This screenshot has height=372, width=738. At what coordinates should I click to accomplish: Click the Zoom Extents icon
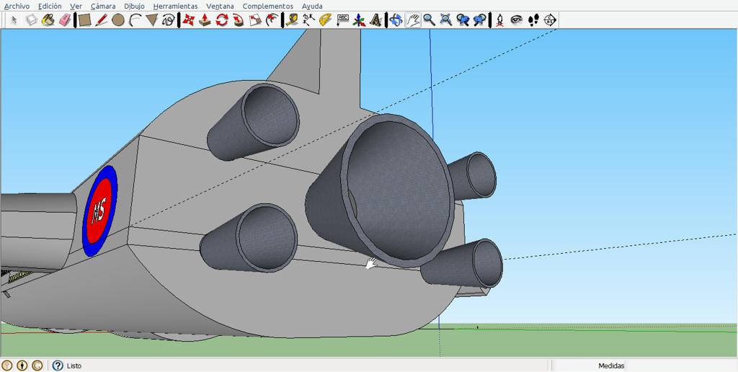point(445,19)
